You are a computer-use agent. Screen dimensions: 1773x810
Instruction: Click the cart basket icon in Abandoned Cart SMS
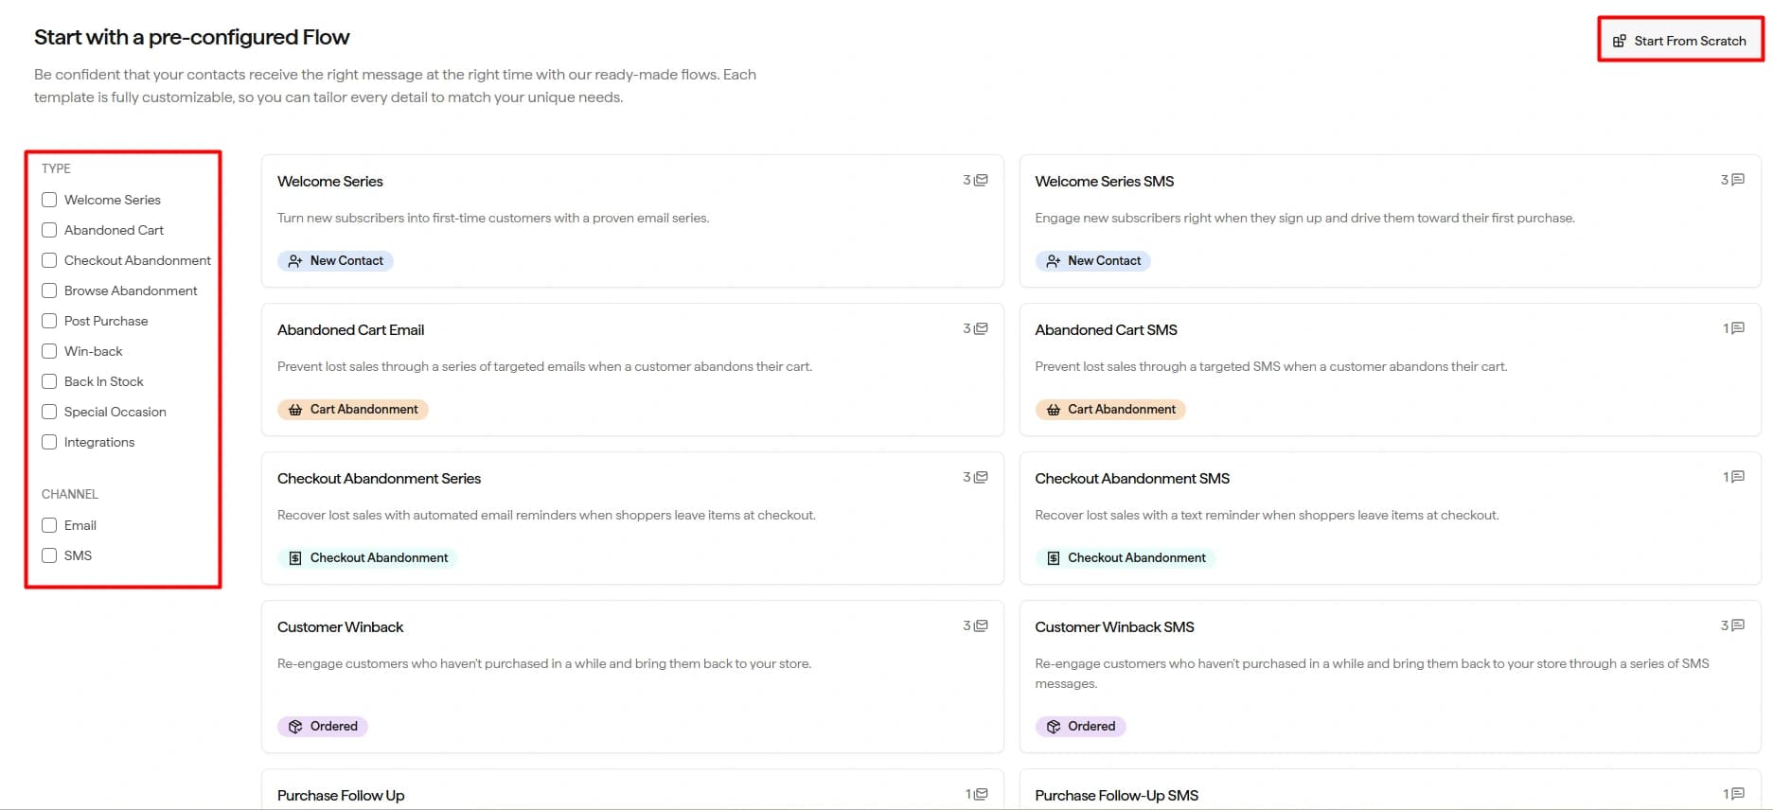[1054, 410]
